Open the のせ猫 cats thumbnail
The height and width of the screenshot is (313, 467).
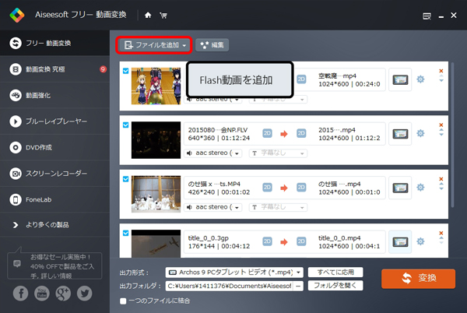coord(156,194)
